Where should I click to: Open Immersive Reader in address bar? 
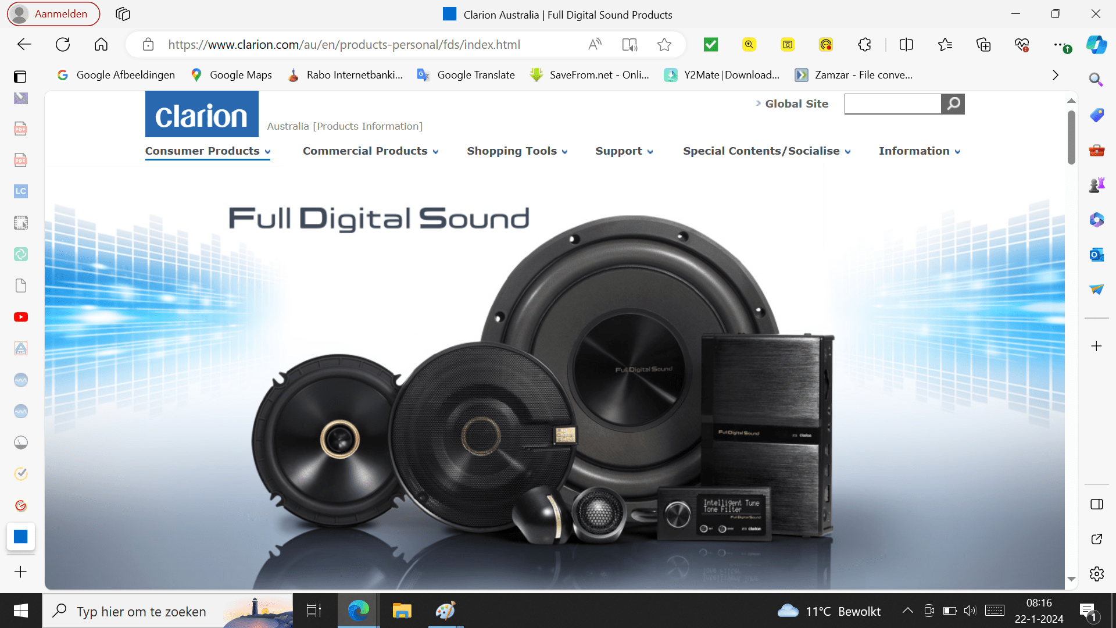click(629, 45)
